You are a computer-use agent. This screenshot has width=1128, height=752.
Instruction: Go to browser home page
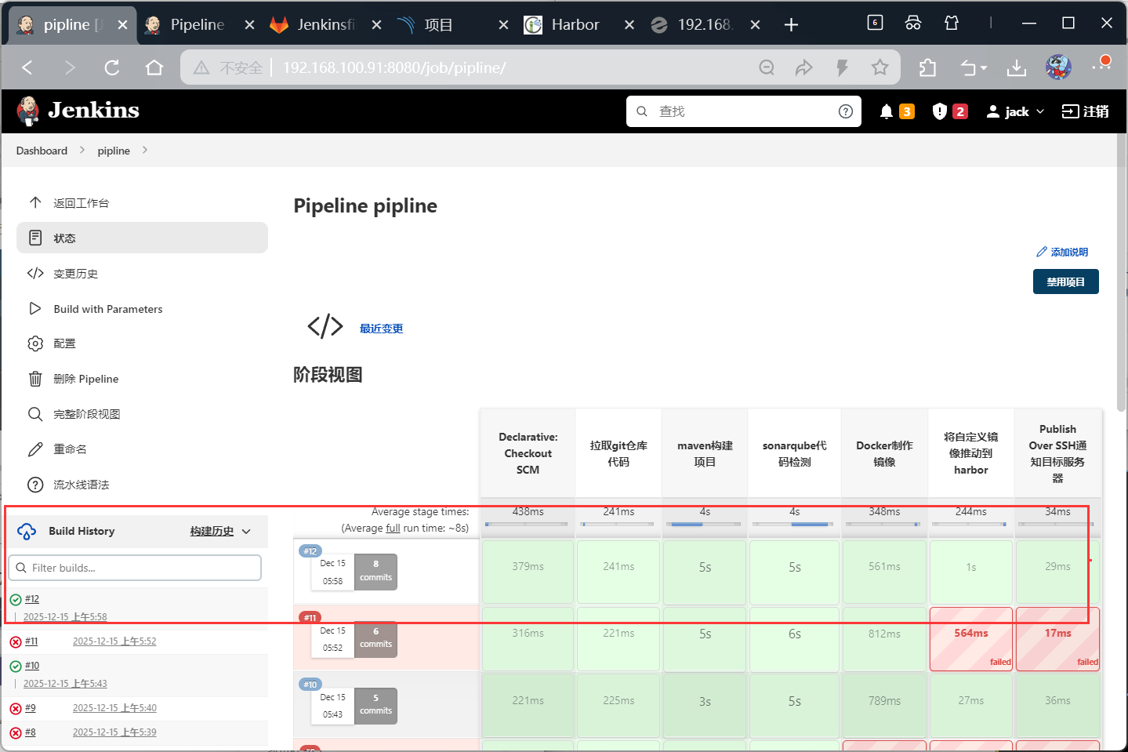pyautogui.click(x=154, y=67)
